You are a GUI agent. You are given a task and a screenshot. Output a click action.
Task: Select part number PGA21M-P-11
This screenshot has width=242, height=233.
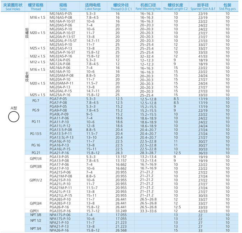click(x=61, y=188)
